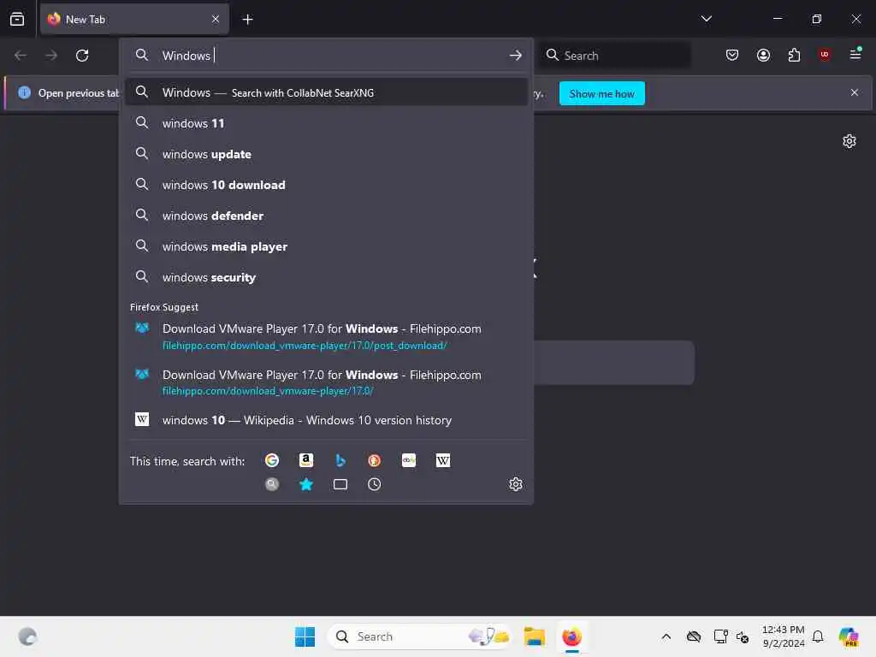Search bookmarks with the star icon
This screenshot has width=876, height=657.
pos(306,484)
